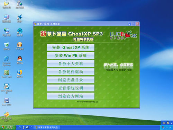Click the third quick launch icon
This screenshot has width=173, height=130.
27,128
